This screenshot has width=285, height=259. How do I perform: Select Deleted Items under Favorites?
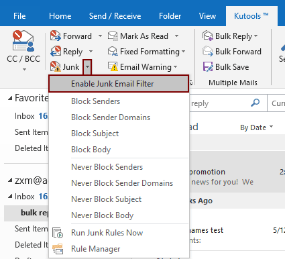click(x=26, y=148)
